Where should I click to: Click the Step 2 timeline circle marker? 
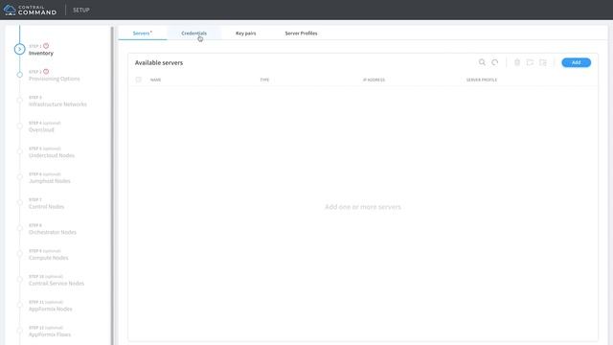click(x=19, y=75)
